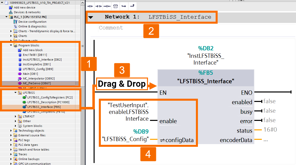Collapse Network 1 with the arrow

tap(91, 17)
